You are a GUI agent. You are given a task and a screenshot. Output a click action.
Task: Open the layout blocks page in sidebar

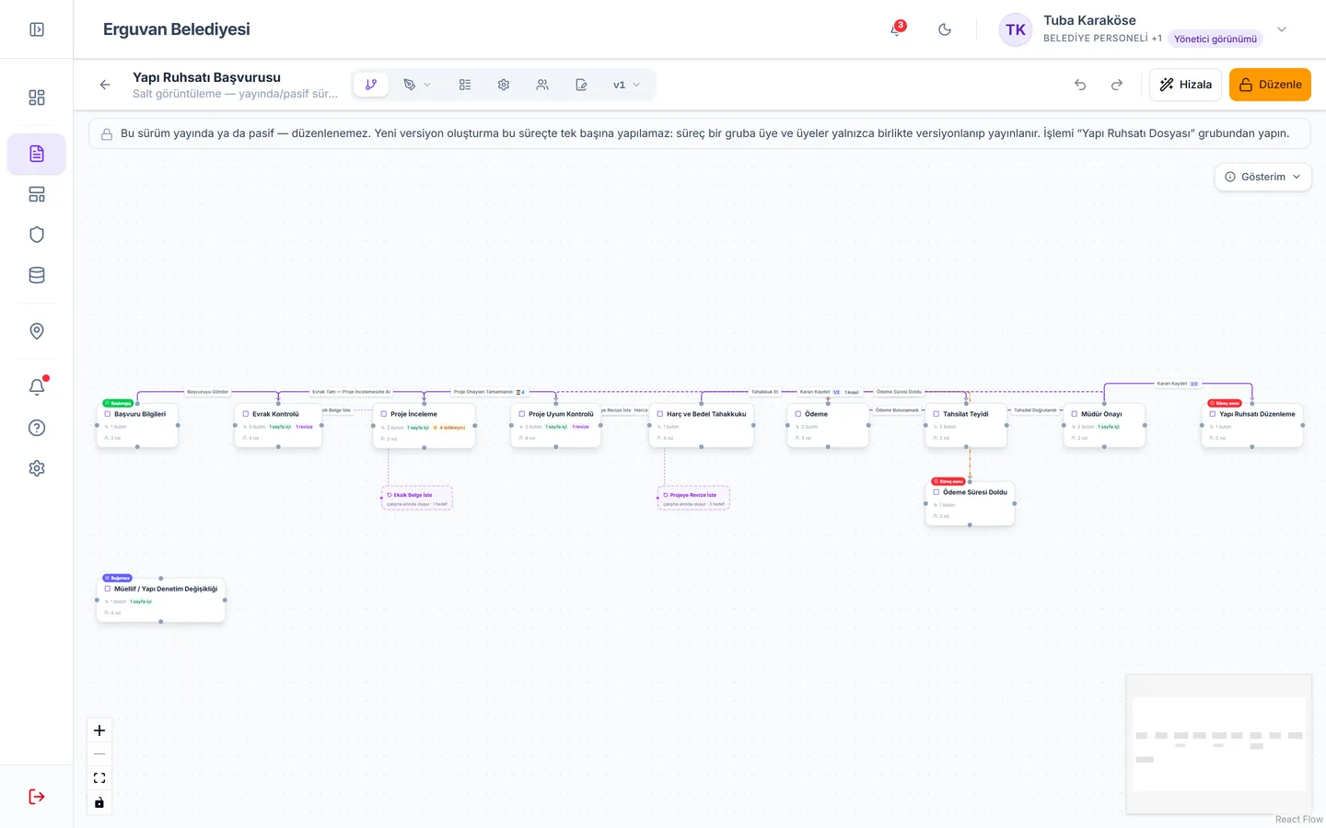point(37,194)
